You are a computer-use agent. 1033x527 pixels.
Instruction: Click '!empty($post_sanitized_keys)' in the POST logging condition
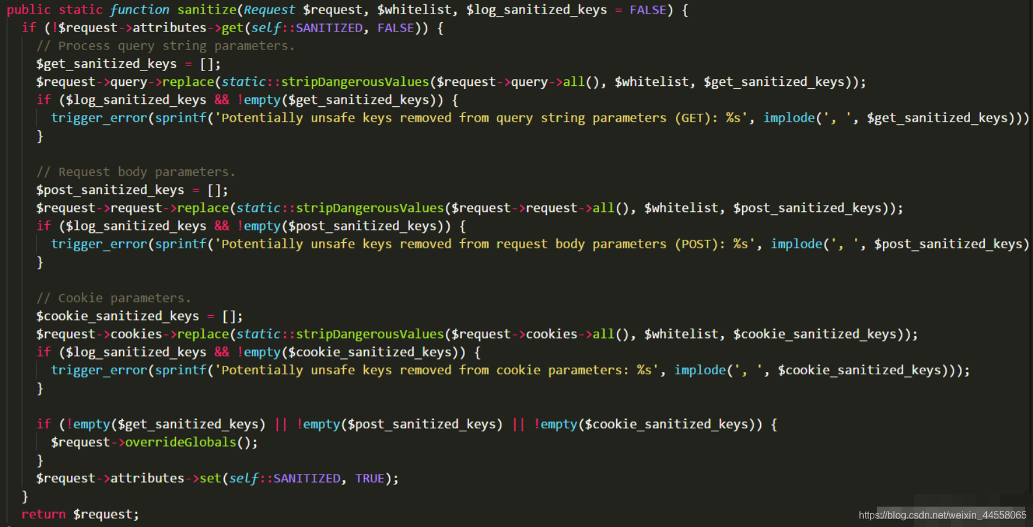pos(343,226)
